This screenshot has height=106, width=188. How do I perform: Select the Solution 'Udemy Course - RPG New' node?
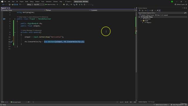[154, 15]
